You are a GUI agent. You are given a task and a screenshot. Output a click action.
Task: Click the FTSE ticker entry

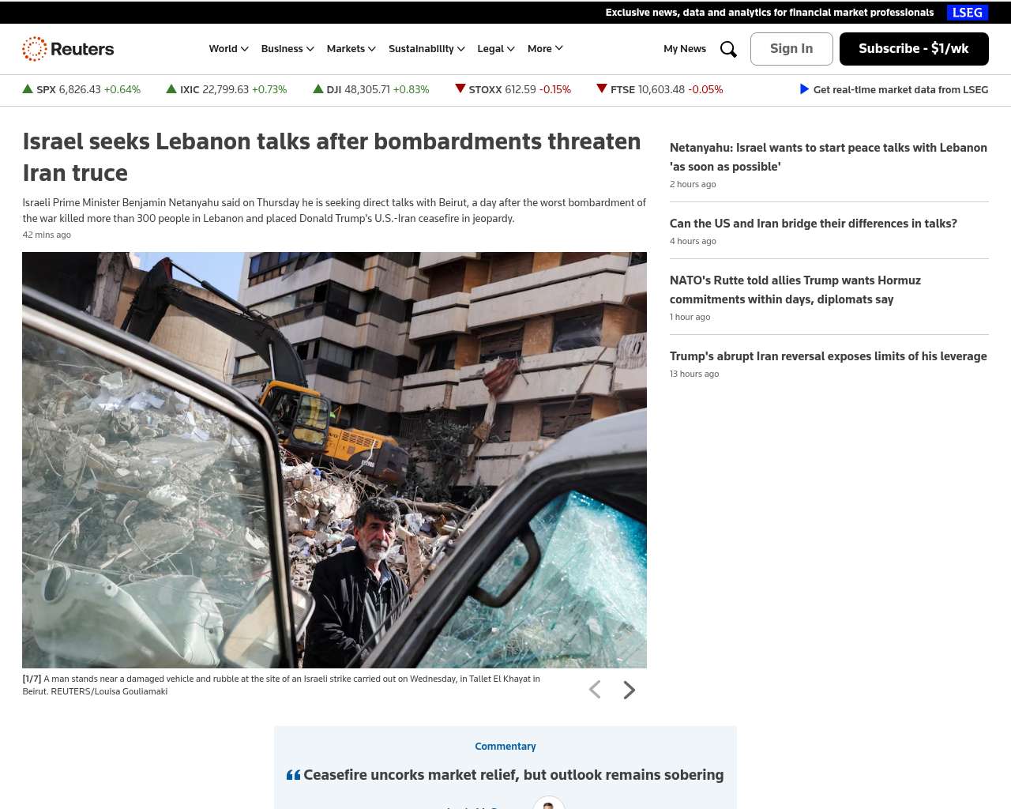pos(660,89)
